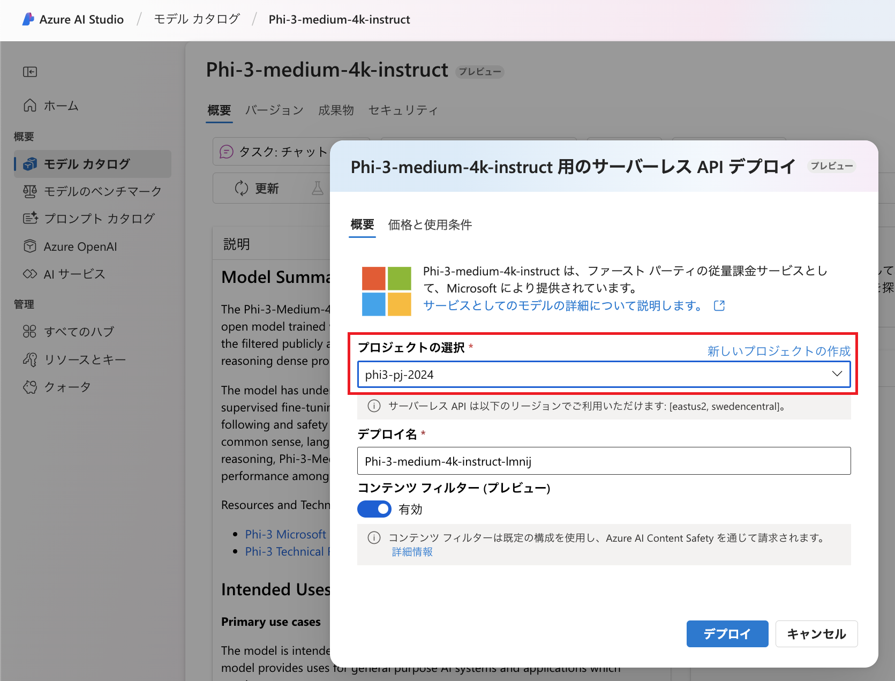Click the Primary use cases text
Viewport: 895px width, 681px height.
coord(271,622)
